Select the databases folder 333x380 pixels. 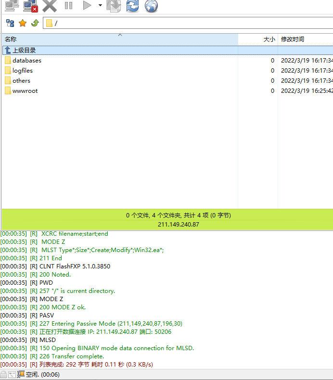pyautogui.click(x=26, y=61)
